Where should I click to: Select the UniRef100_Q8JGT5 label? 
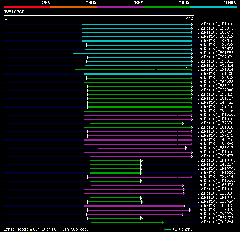[x=215, y=206]
